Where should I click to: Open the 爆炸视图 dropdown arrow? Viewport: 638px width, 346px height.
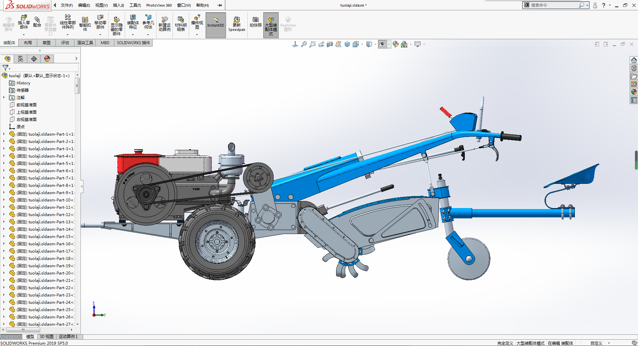click(197, 35)
